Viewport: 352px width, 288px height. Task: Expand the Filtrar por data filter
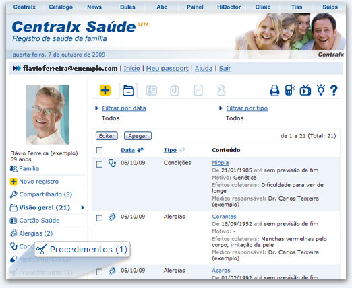tap(124, 108)
